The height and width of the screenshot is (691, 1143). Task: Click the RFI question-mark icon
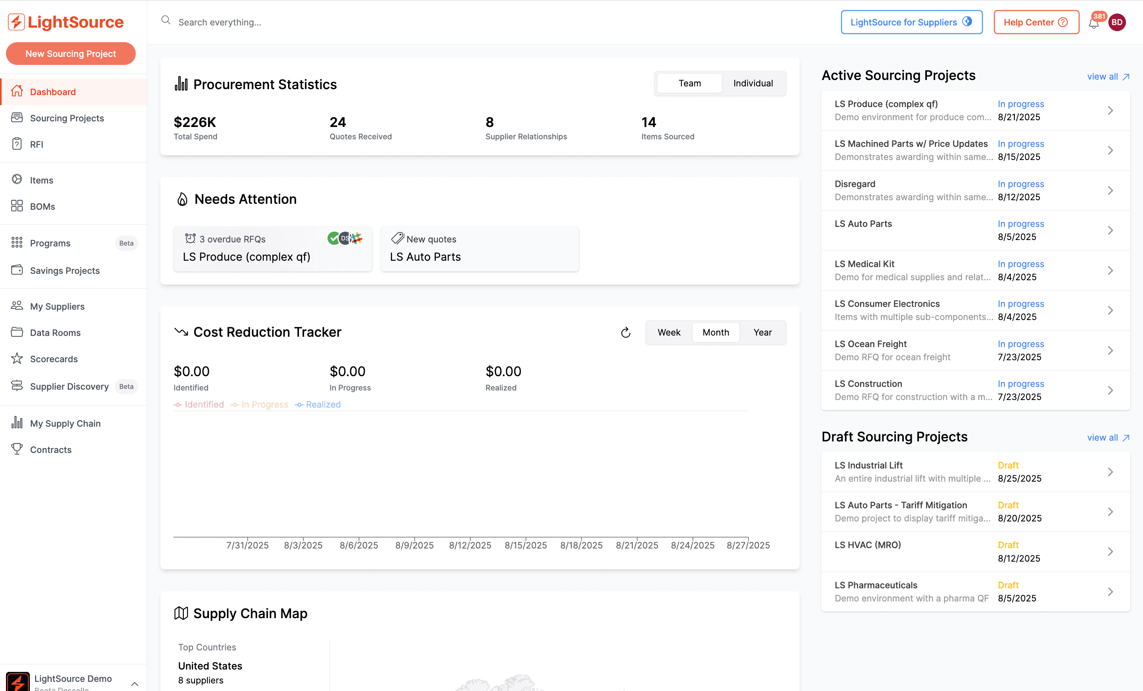pos(17,144)
